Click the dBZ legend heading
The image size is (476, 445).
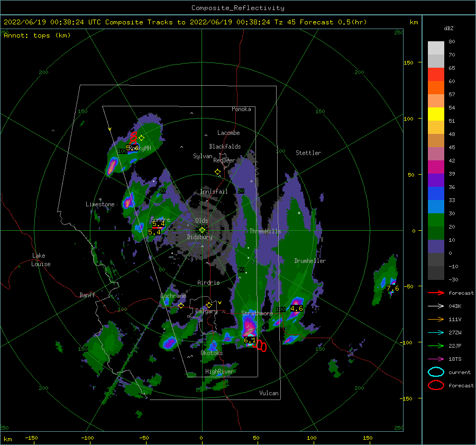click(x=448, y=29)
